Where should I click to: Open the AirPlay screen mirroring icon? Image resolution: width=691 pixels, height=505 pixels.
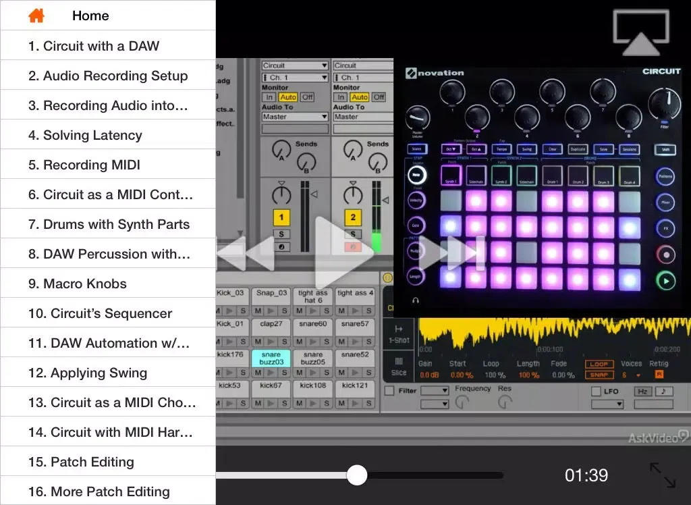coord(641,33)
